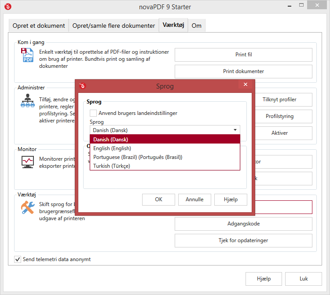Click Luk to close novaPDF

point(304,279)
